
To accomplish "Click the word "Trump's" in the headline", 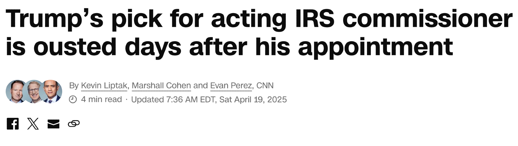I will [54, 19].
